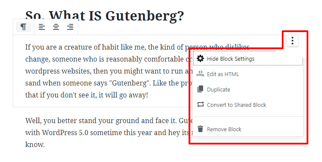
Task: Click the paragraph block type icon
Action: click(24, 27)
